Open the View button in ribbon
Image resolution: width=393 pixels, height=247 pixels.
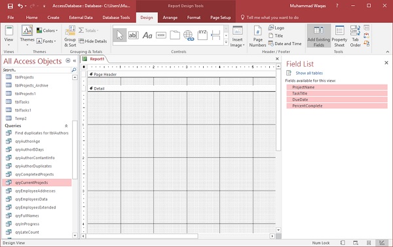coord(9,36)
